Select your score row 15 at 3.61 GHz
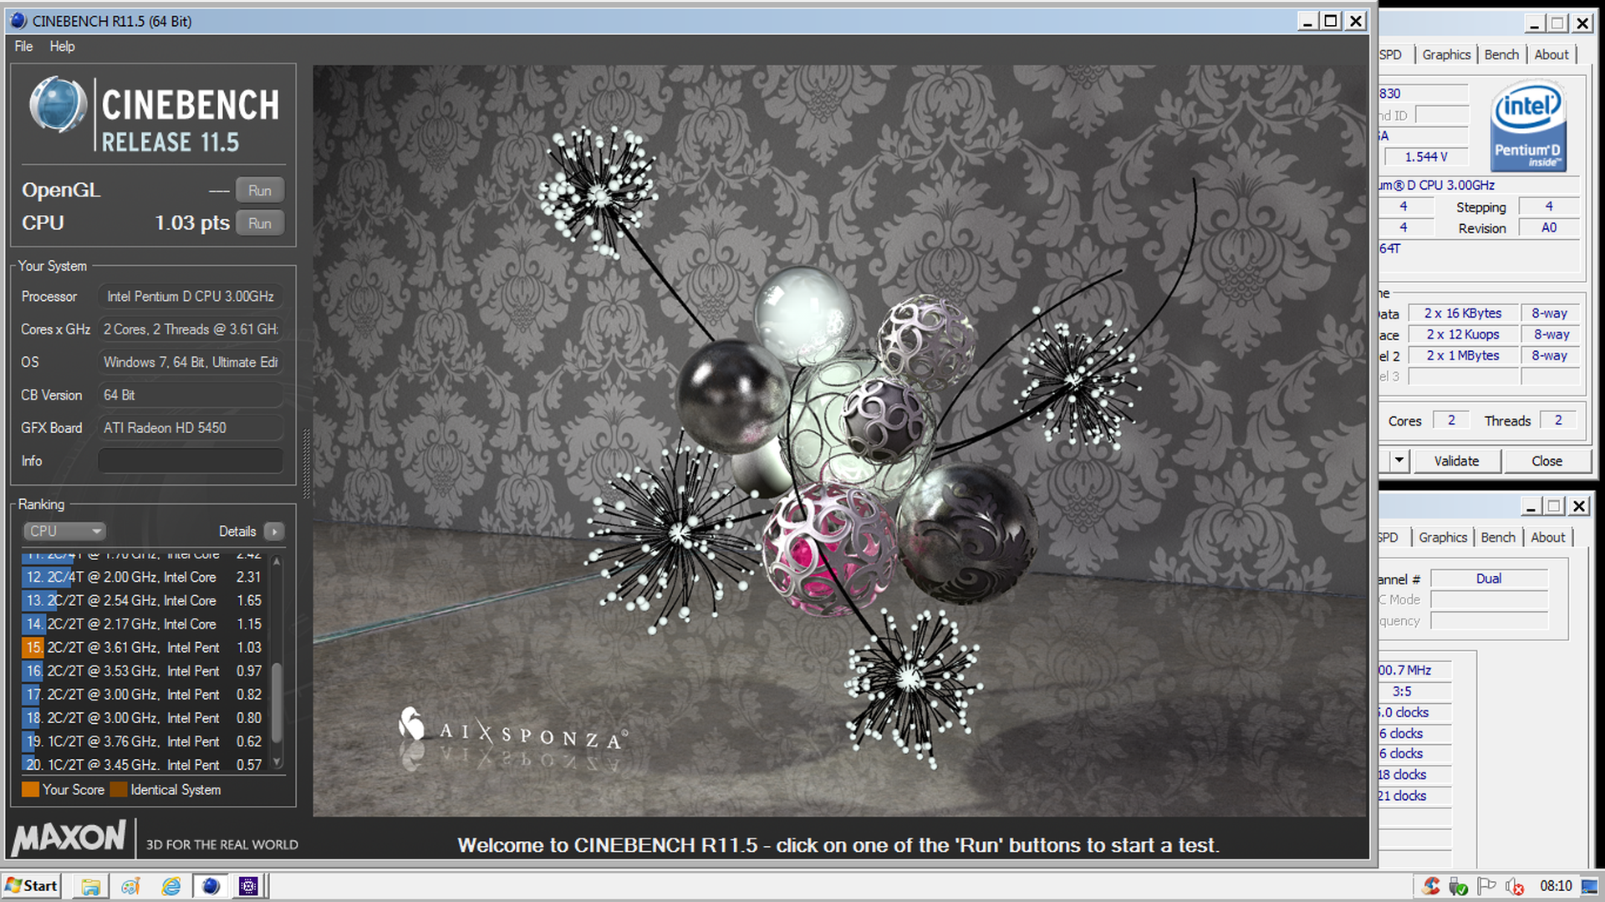The height and width of the screenshot is (902, 1605). tap(143, 647)
